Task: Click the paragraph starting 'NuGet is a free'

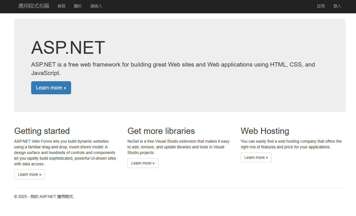Action: point(178,147)
